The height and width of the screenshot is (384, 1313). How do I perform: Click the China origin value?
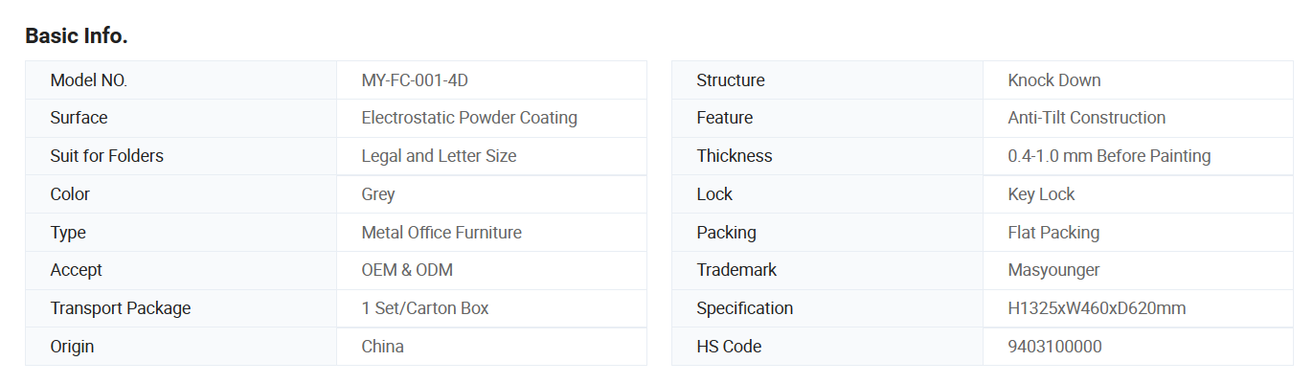point(383,347)
